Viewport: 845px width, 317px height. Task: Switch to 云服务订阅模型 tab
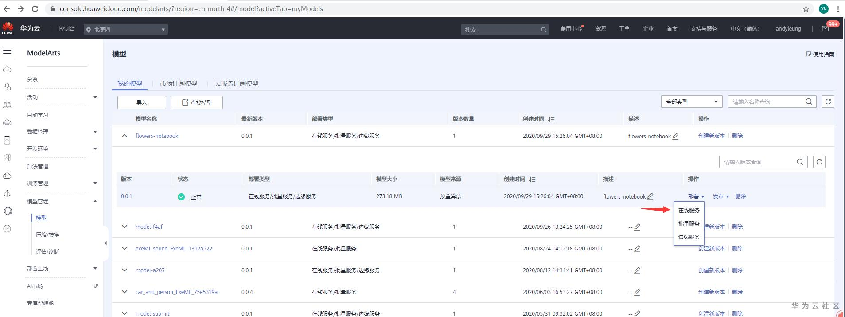237,83
